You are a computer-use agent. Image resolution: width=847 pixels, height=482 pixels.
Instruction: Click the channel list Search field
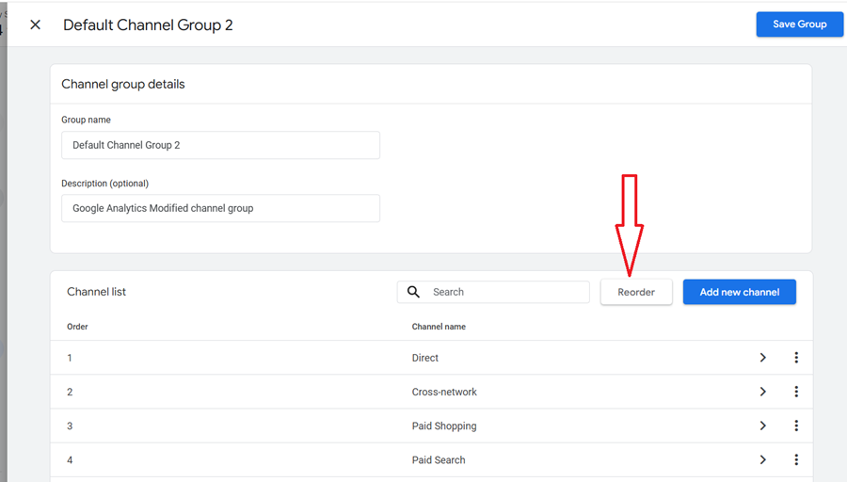click(x=493, y=292)
